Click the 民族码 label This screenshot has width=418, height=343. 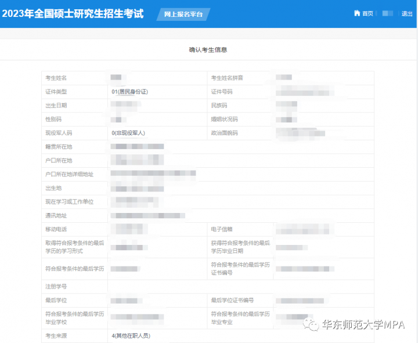(219, 106)
